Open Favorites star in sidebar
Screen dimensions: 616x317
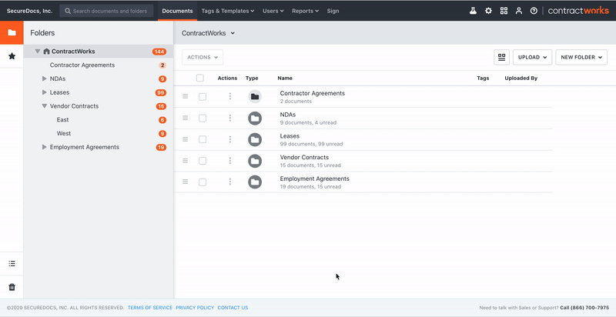pyautogui.click(x=12, y=56)
